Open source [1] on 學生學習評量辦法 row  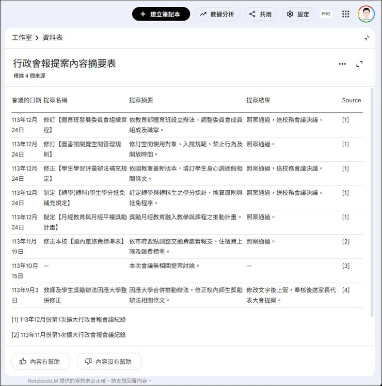pyautogui.click(x=345, y=168)
